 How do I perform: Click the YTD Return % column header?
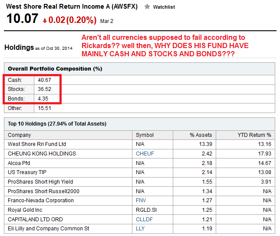pyautogui.click(x=254, y=135)
